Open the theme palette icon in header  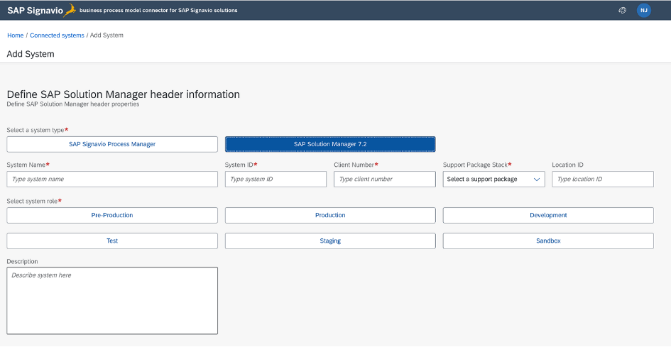(622, 10)
